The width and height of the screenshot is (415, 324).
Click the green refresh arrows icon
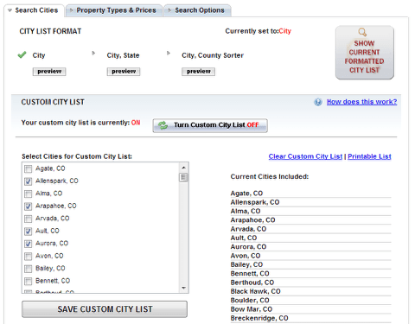163,125
